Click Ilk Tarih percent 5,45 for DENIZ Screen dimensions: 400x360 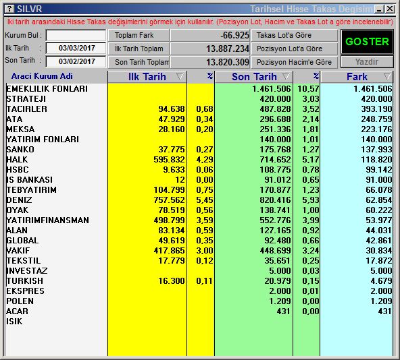[205, 200]
